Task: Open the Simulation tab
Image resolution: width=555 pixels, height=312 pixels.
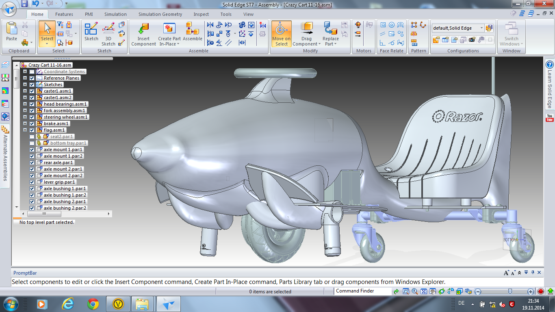Action: [x=115, y=14]
